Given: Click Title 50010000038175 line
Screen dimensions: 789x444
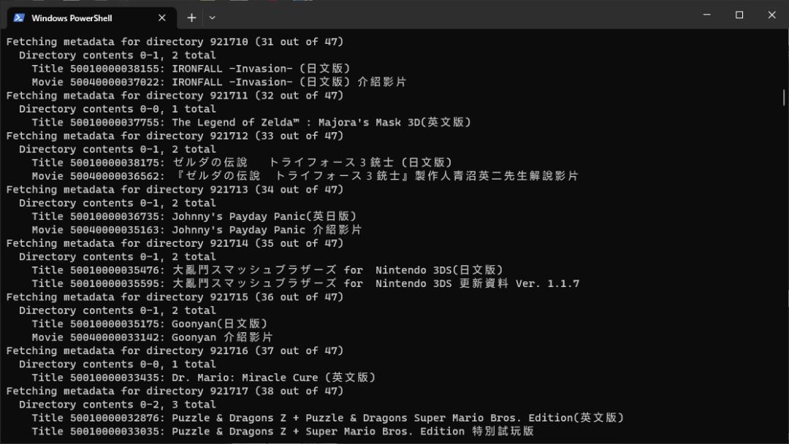Looking at the screenshot, I should (x=242, y=162).
